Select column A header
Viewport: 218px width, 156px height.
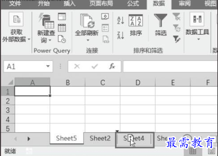click(32, 82)
